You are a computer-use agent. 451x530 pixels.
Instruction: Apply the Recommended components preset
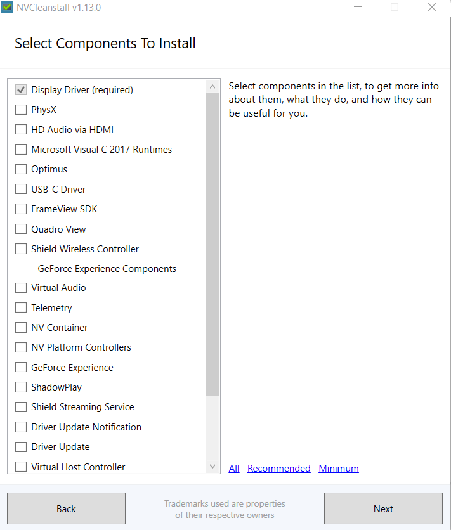click(278, 469)
